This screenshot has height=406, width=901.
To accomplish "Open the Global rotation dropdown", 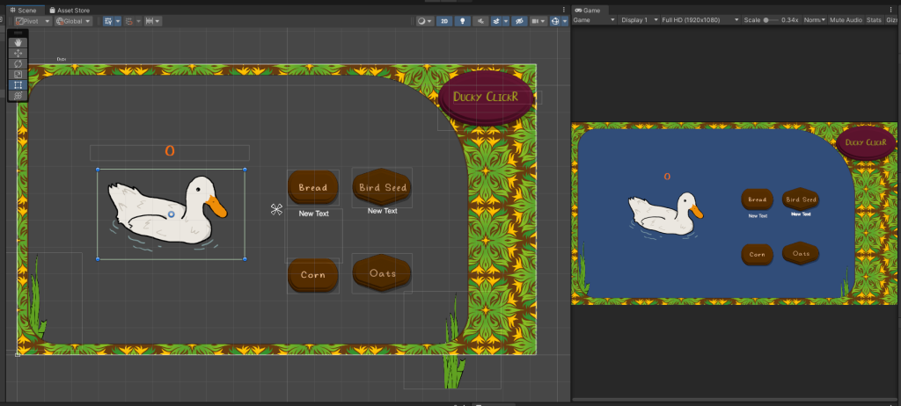I will pyautogui.click(x=74, y=20).
